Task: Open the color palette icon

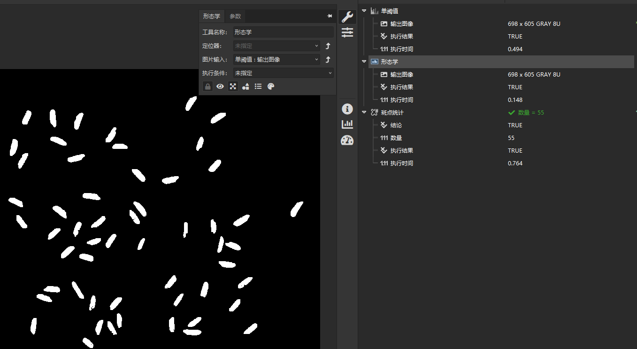Action: 271,86
